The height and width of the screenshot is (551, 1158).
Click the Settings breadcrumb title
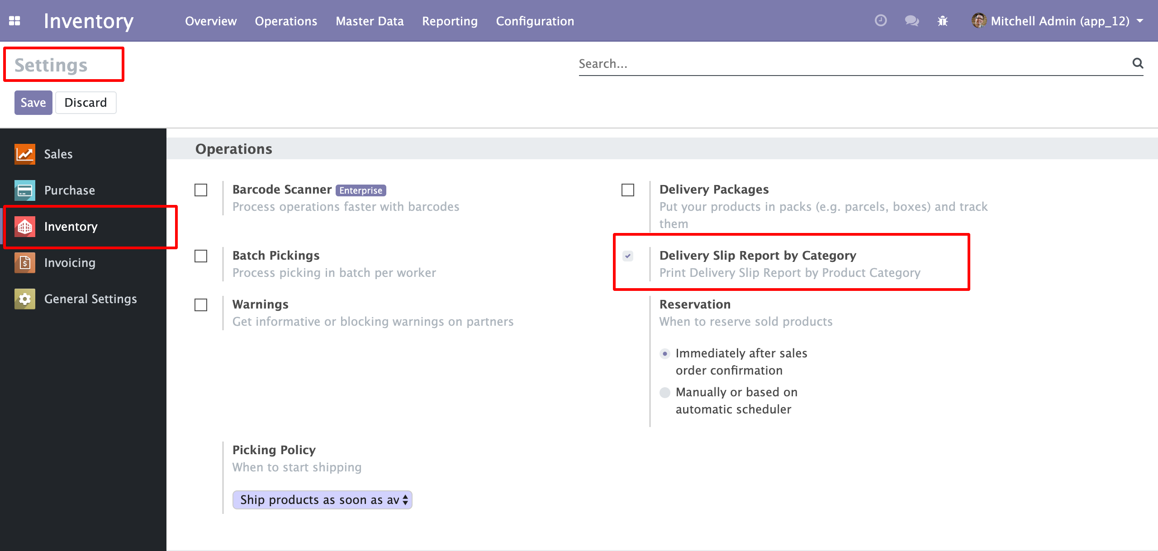(x=51, y=65)
